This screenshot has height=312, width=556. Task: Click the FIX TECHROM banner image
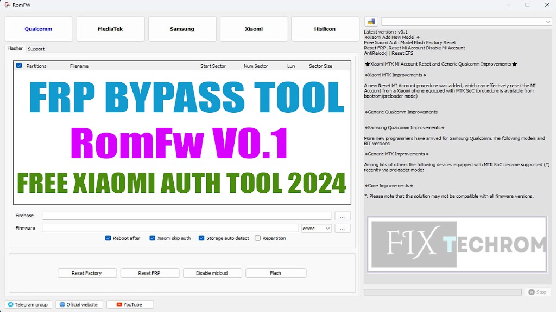(457, 244)
